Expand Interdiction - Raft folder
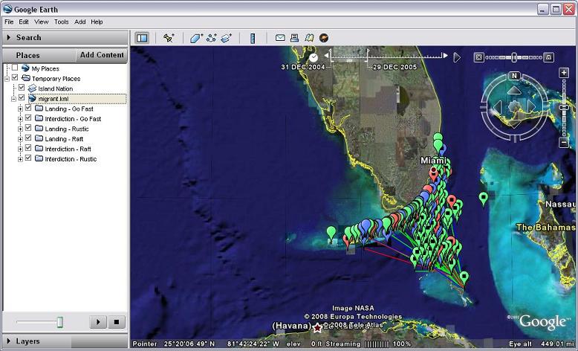Screen dimensions: 578x351 click(20, 149)
